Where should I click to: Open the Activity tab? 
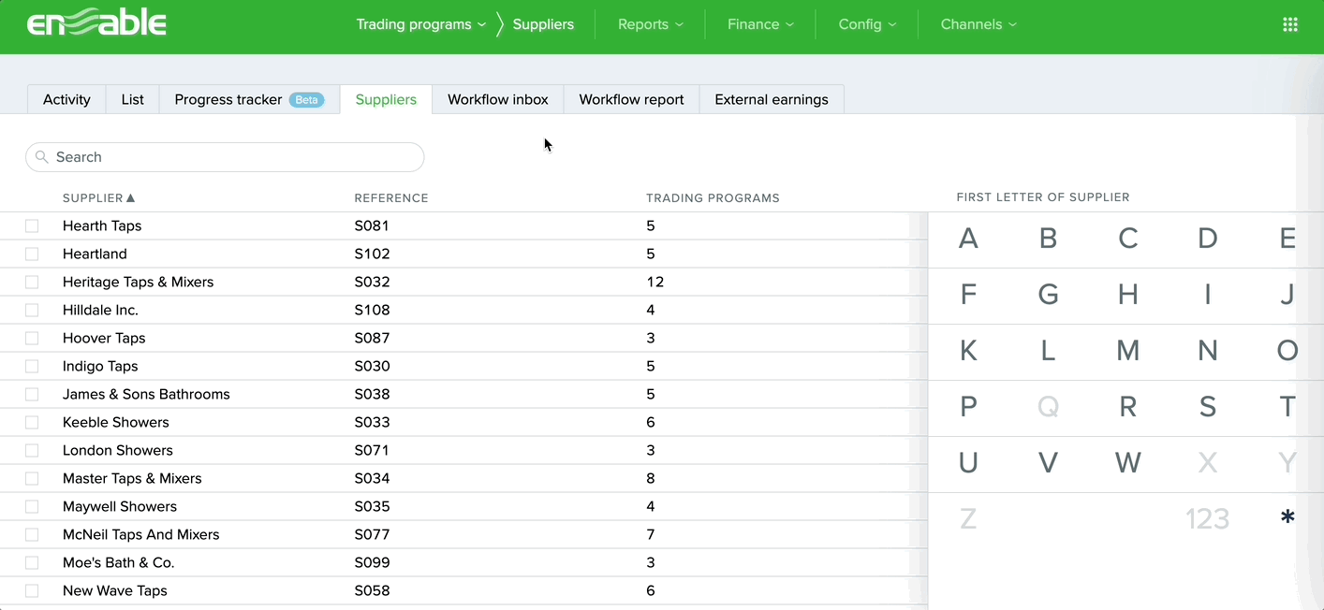click(66, 99)
